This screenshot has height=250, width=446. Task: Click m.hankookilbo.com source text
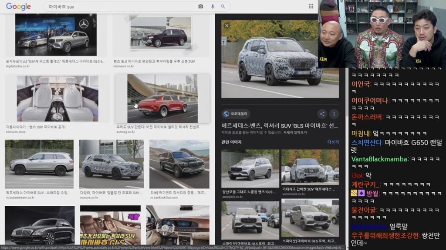[x=164, y=197]
